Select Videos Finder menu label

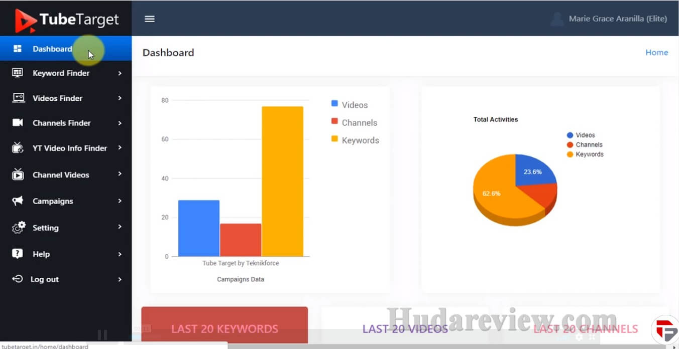[x=58, y=98]
